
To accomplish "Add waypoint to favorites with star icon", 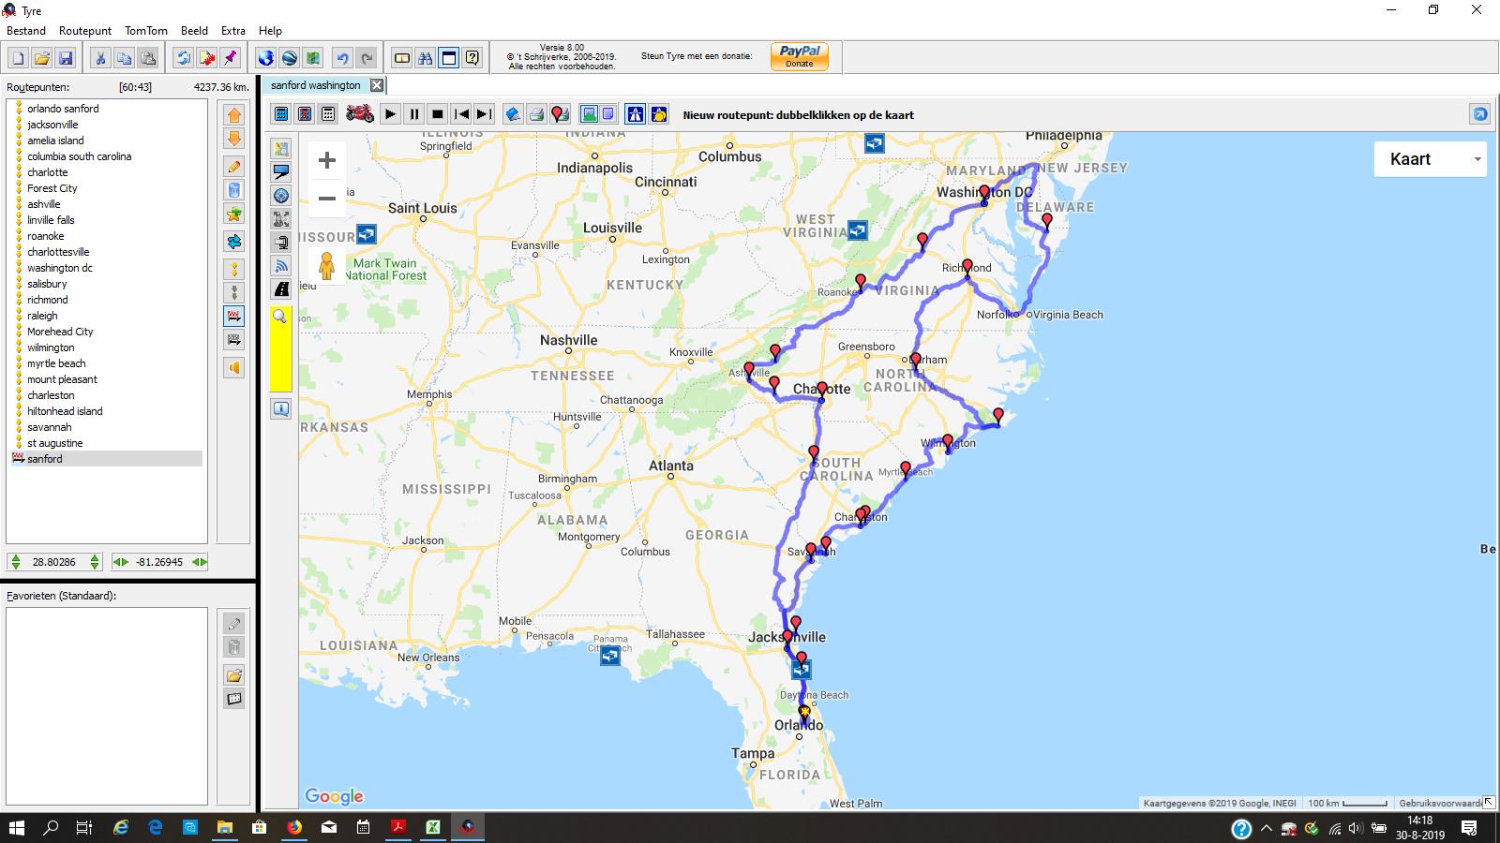I will coord(233,214).
